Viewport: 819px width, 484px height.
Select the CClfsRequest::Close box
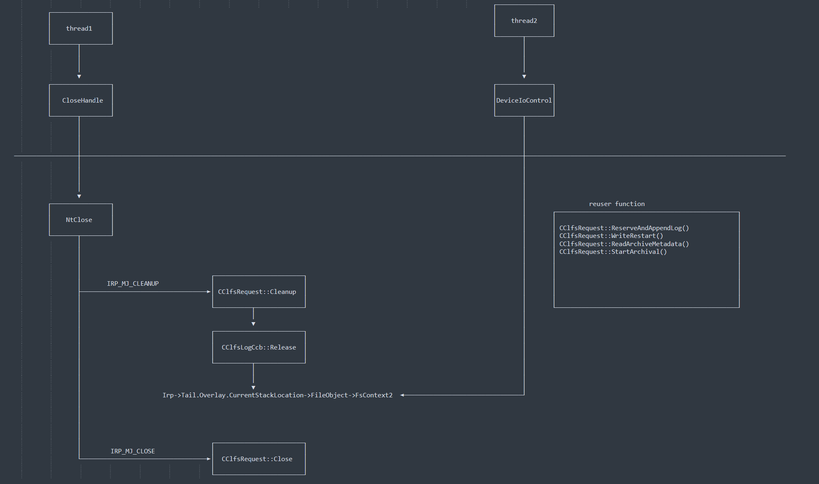[258, 459]
